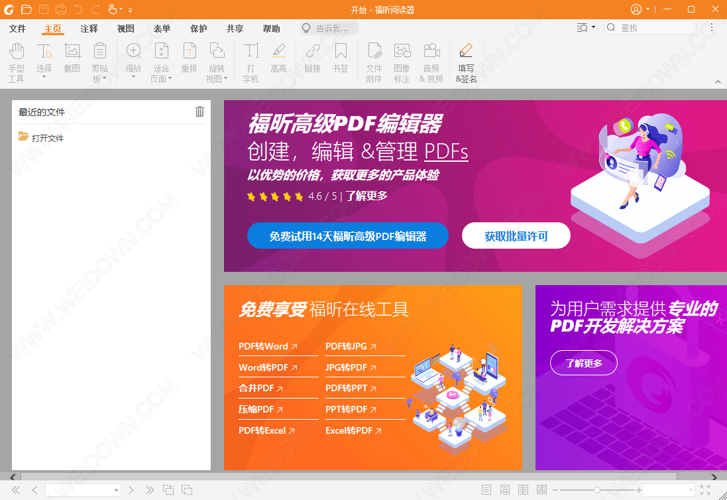Open the File (文件) menu
727x500 pixels.
coord(17,29)
